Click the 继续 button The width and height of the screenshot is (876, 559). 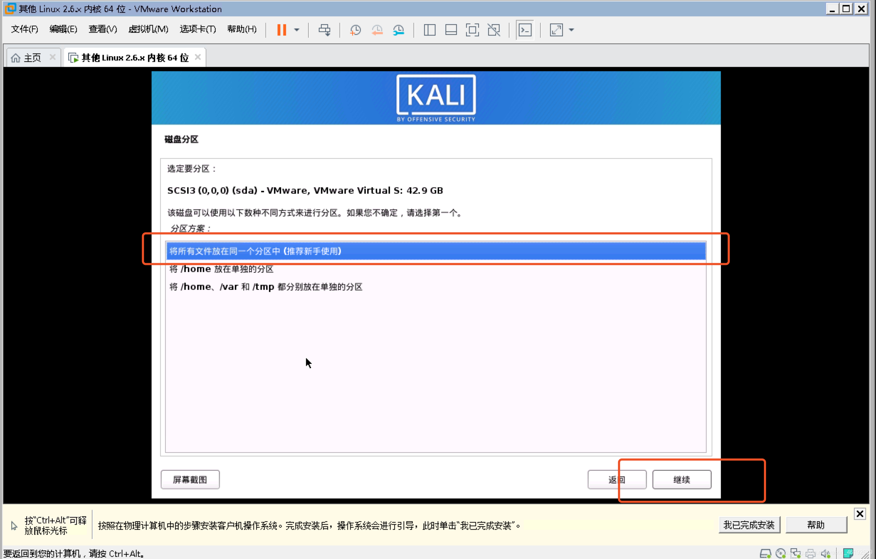(x=681, y=479)
